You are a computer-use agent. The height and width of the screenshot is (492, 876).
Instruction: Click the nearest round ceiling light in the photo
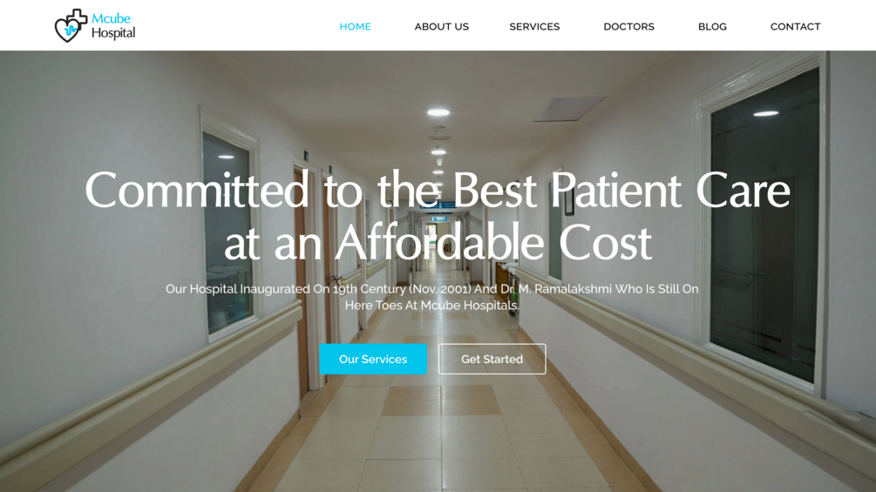(438, 112)
